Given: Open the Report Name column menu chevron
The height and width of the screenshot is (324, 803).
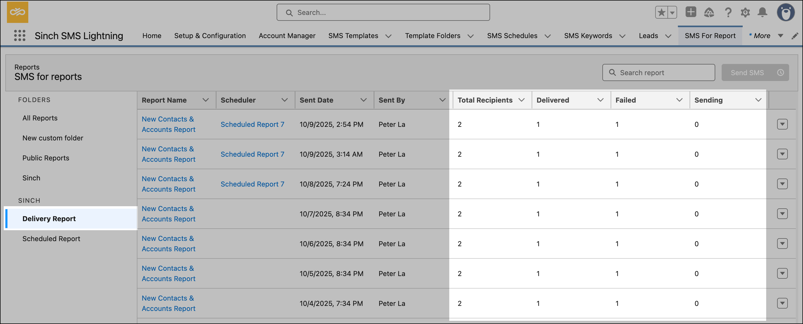Looking at the screenshot, I should (205, 100).
